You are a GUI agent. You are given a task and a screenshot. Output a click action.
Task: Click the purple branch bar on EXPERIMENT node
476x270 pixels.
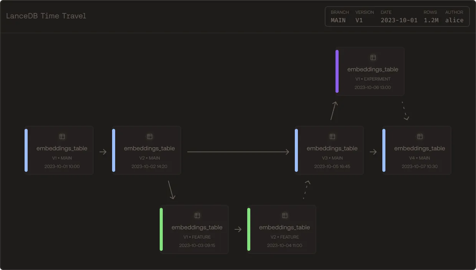tap(337, 71)
